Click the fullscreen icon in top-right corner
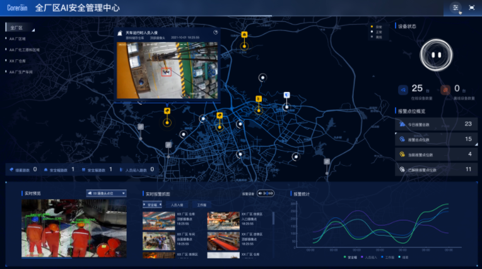The width and height of the screenshot is (482, 269). click(x=472, y=8)
